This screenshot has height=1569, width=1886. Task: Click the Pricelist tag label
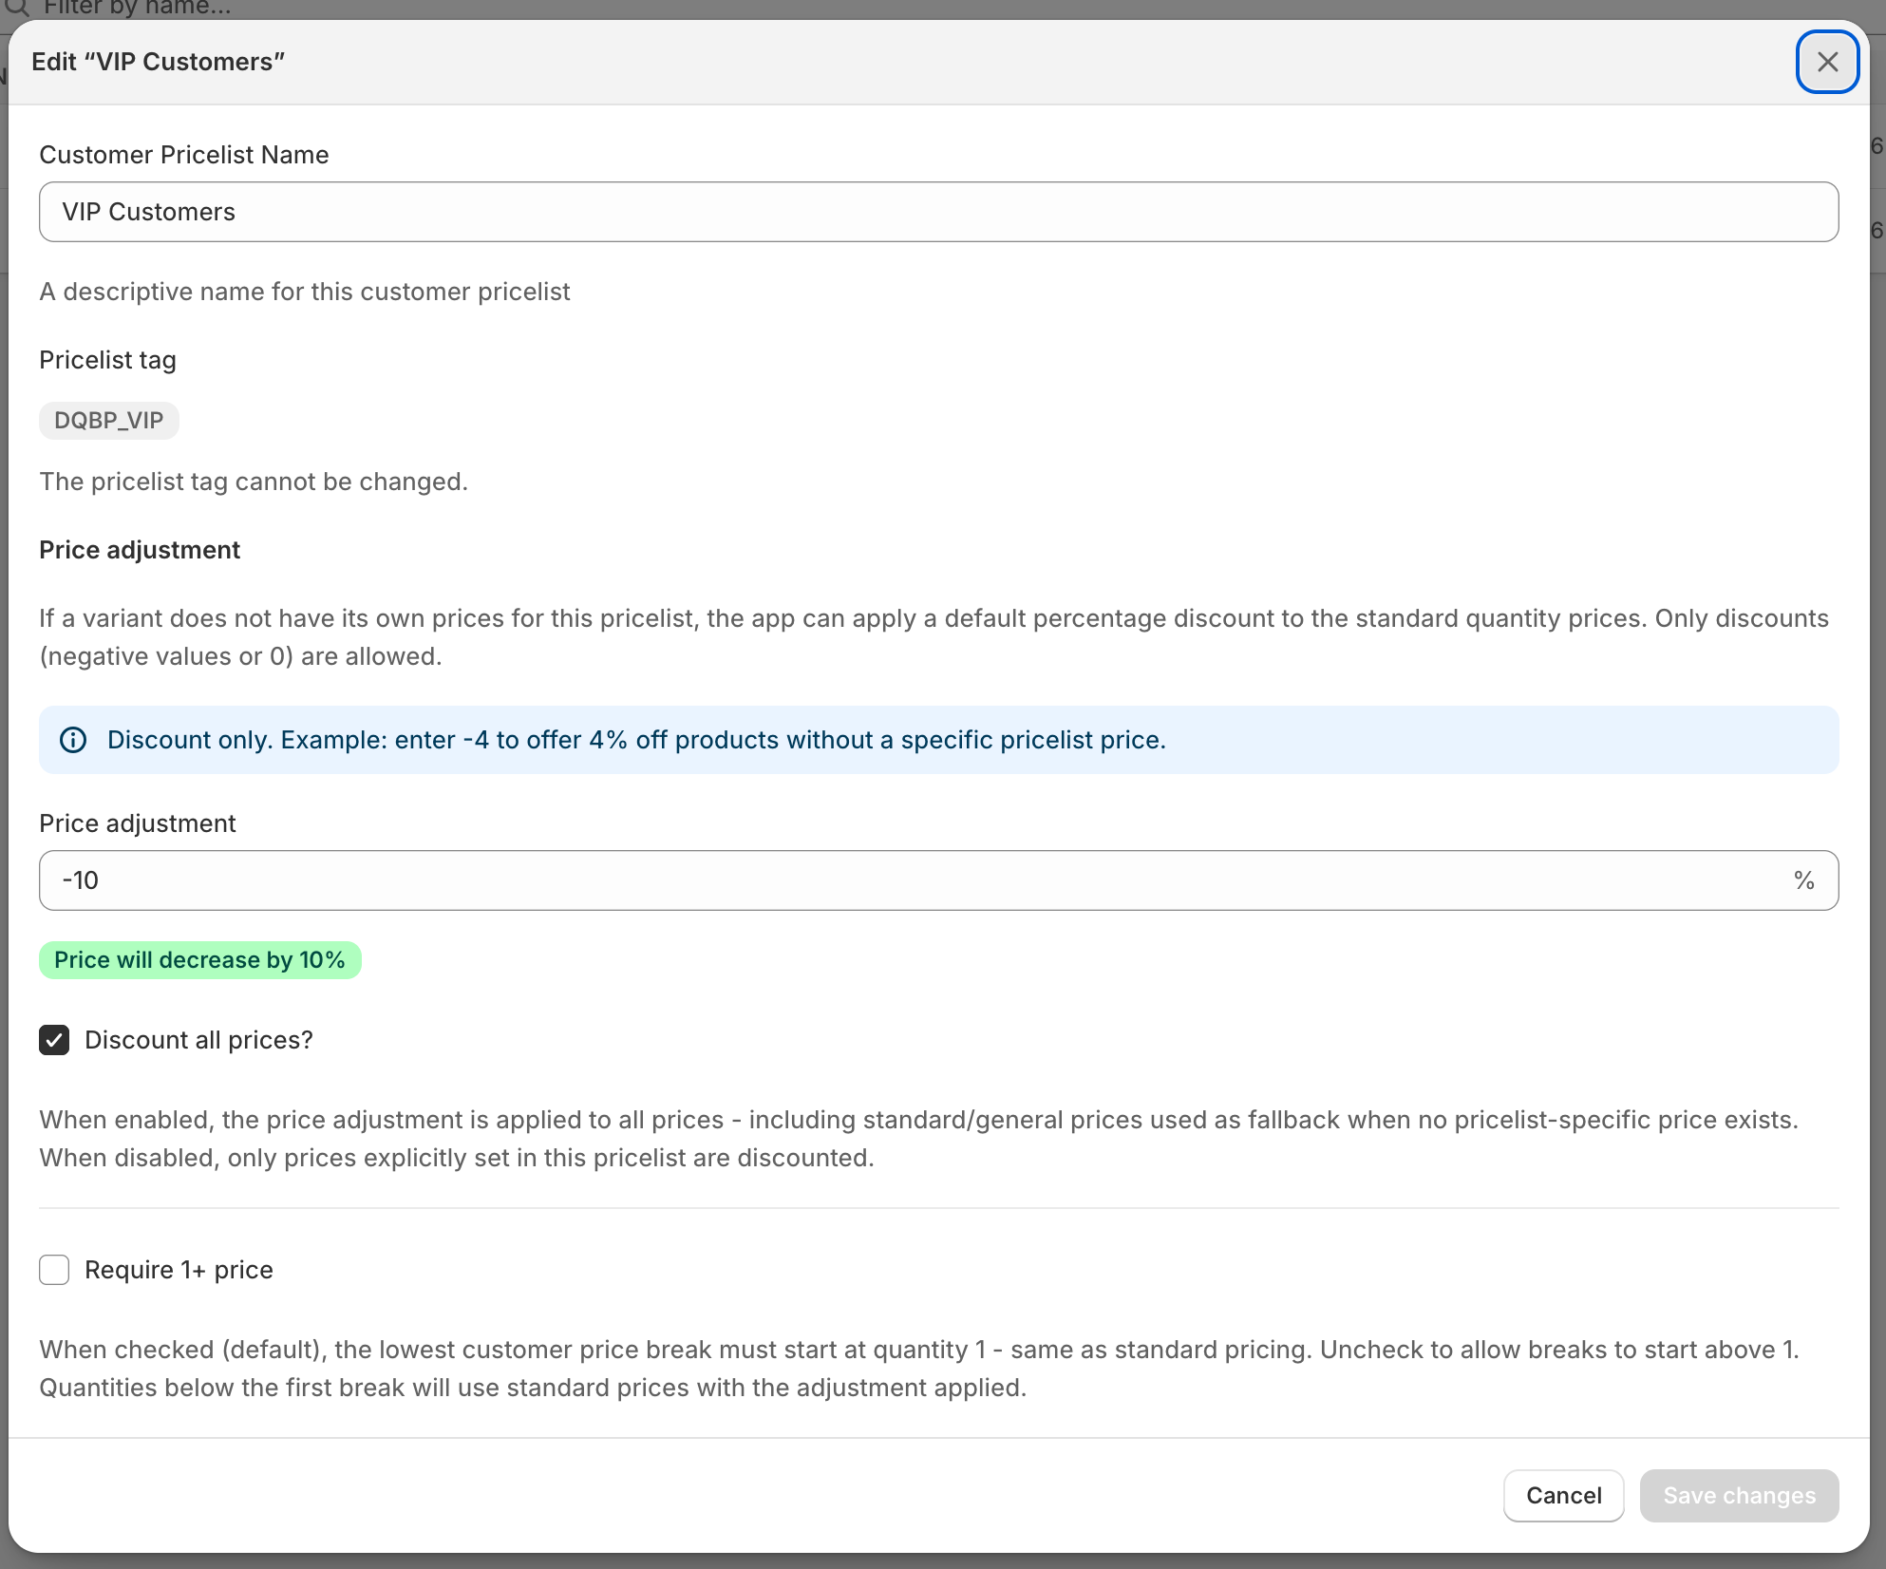[x=107, y=360]
